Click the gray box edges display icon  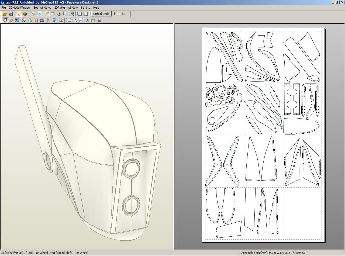click(33, 14)
